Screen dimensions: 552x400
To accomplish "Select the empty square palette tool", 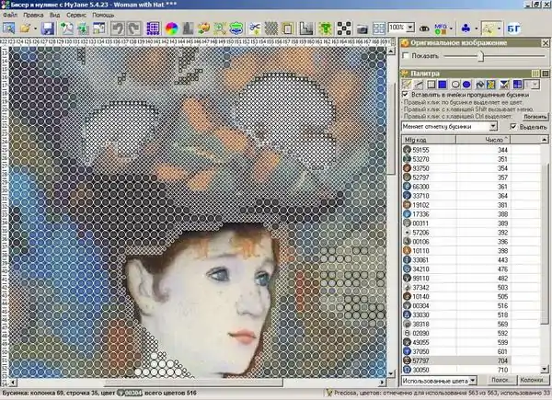I will [431, 85].
